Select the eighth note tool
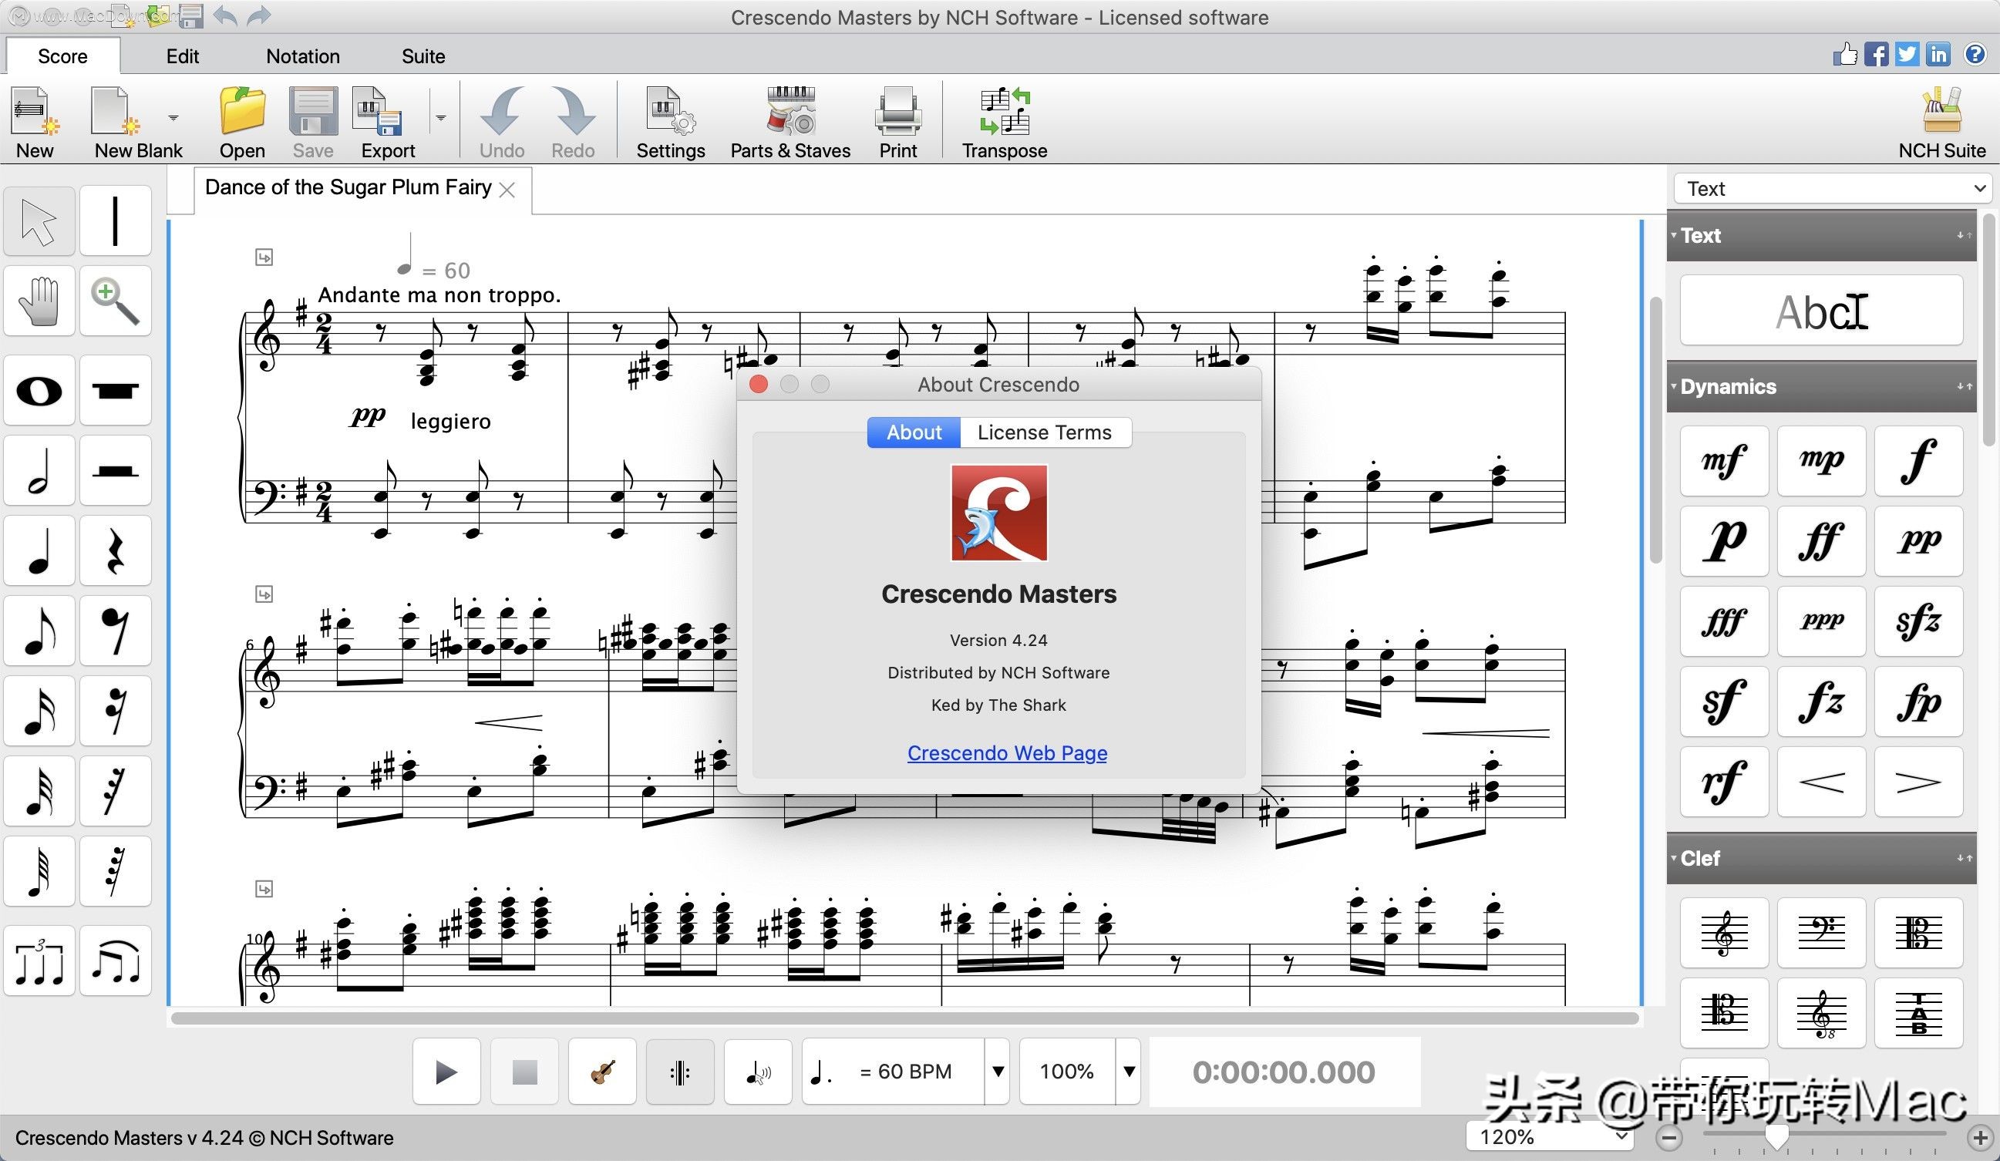Image resolution: width=2000 pixels, height=1161 pixels. click(x=39, y=631)
